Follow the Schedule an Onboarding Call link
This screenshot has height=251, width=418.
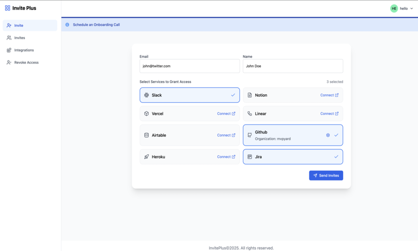click(96, 25)
